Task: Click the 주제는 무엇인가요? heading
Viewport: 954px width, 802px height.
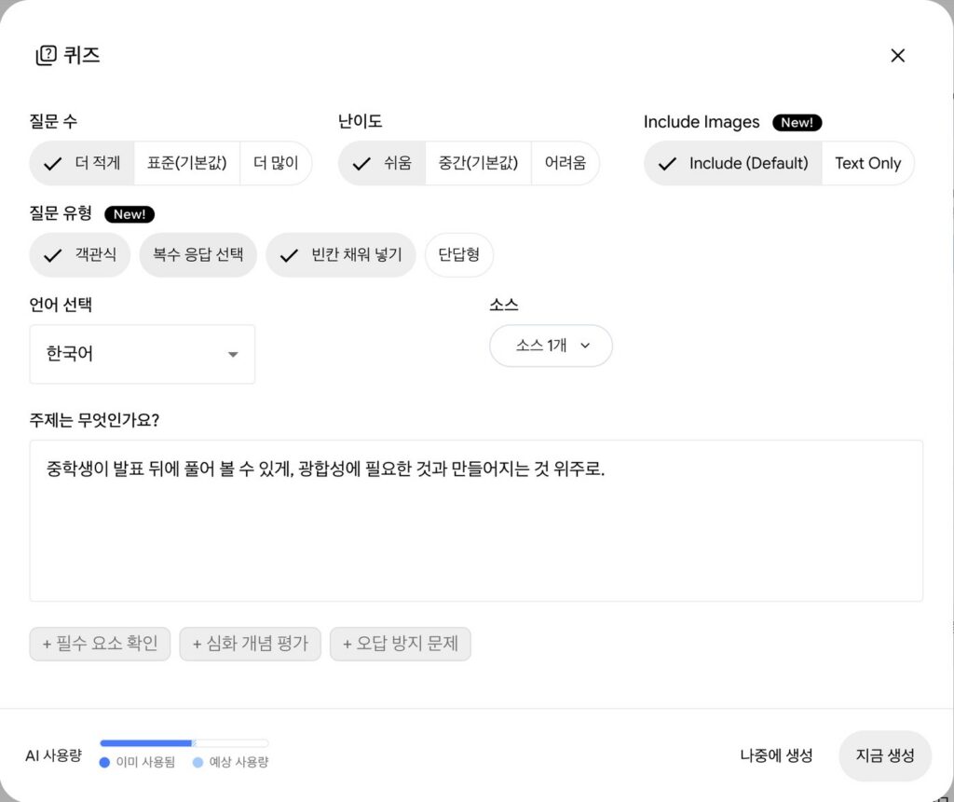Action: [x=94, y=420]
